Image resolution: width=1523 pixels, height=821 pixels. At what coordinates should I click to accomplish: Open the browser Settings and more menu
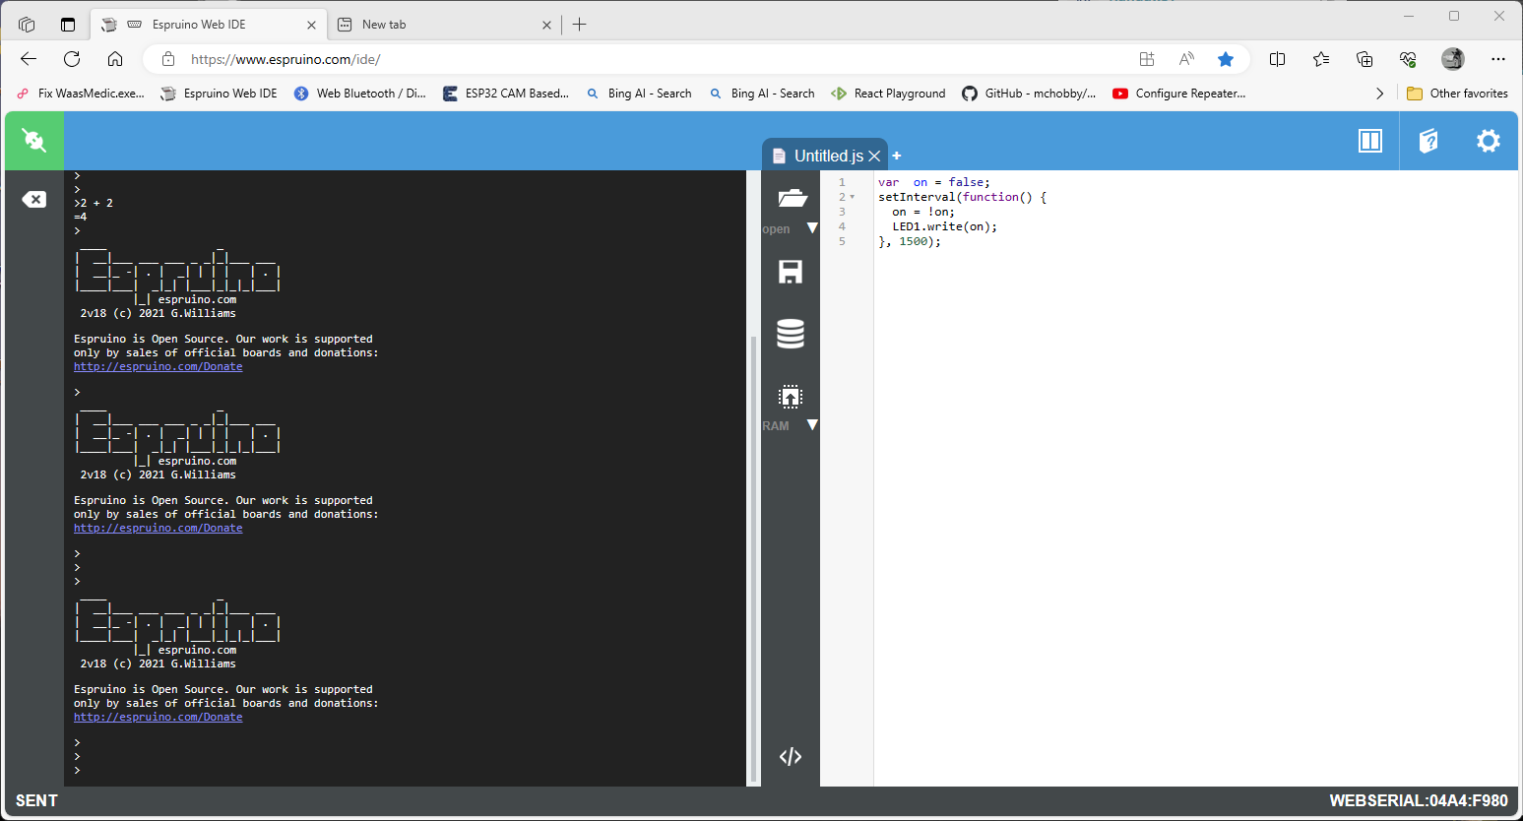pos(1498,59)
